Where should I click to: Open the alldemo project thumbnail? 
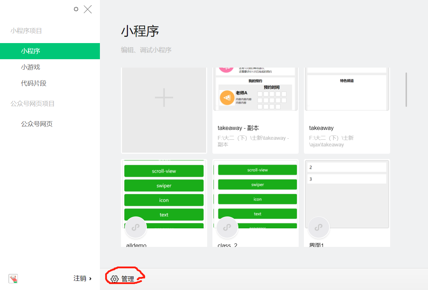pos(164,194)
